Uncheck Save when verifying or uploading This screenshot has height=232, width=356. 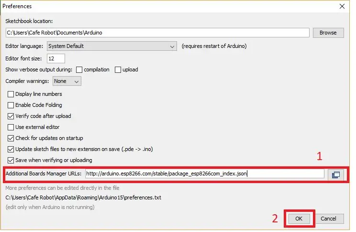[x=11, y=161]
